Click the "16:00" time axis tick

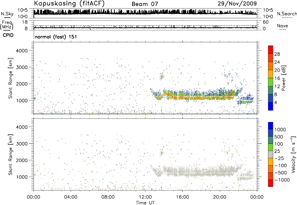(182, 197)
